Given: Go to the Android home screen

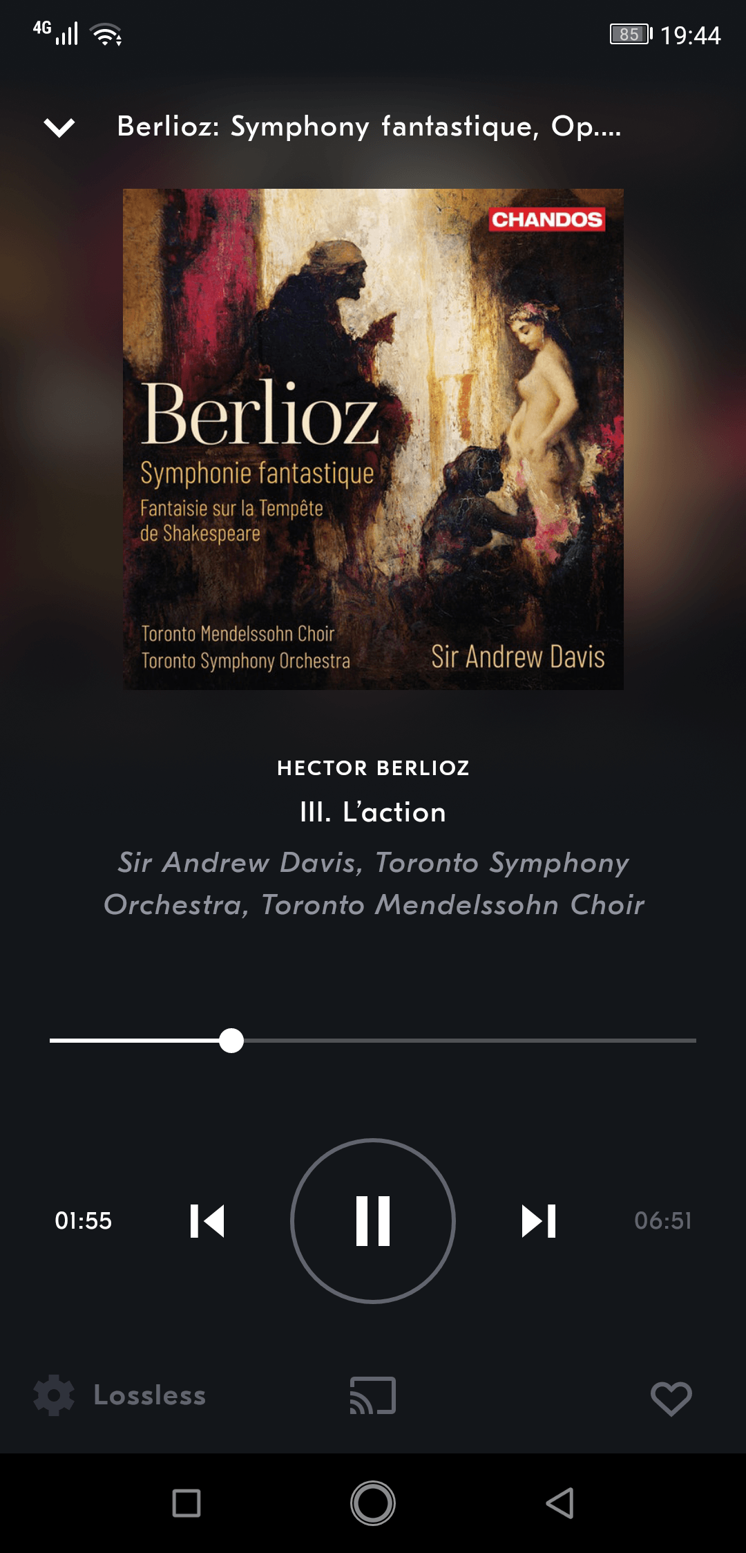Looking at the screenshot, I should click(x=373, y=1503).
